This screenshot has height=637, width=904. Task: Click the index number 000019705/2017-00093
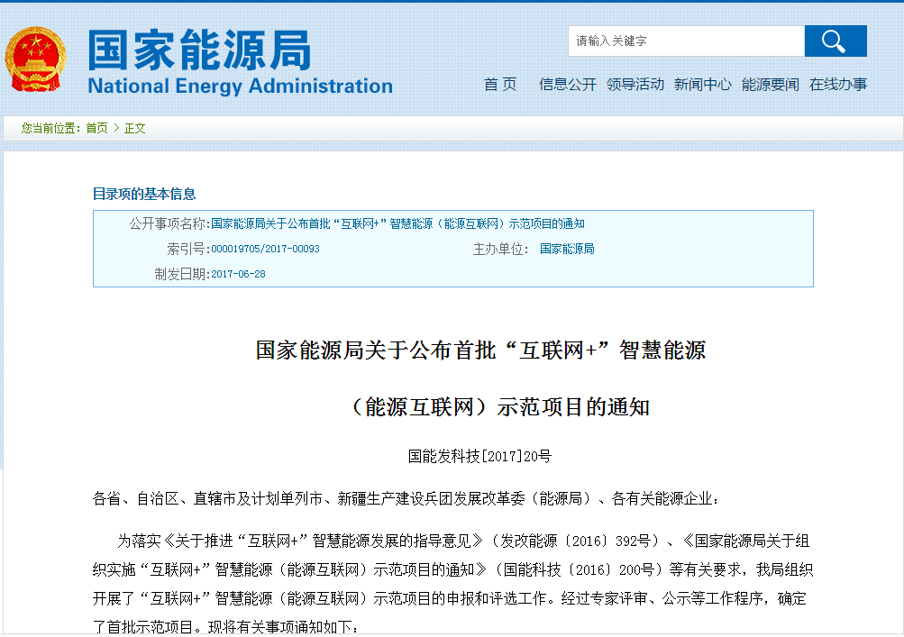click(x=265, y=250)
